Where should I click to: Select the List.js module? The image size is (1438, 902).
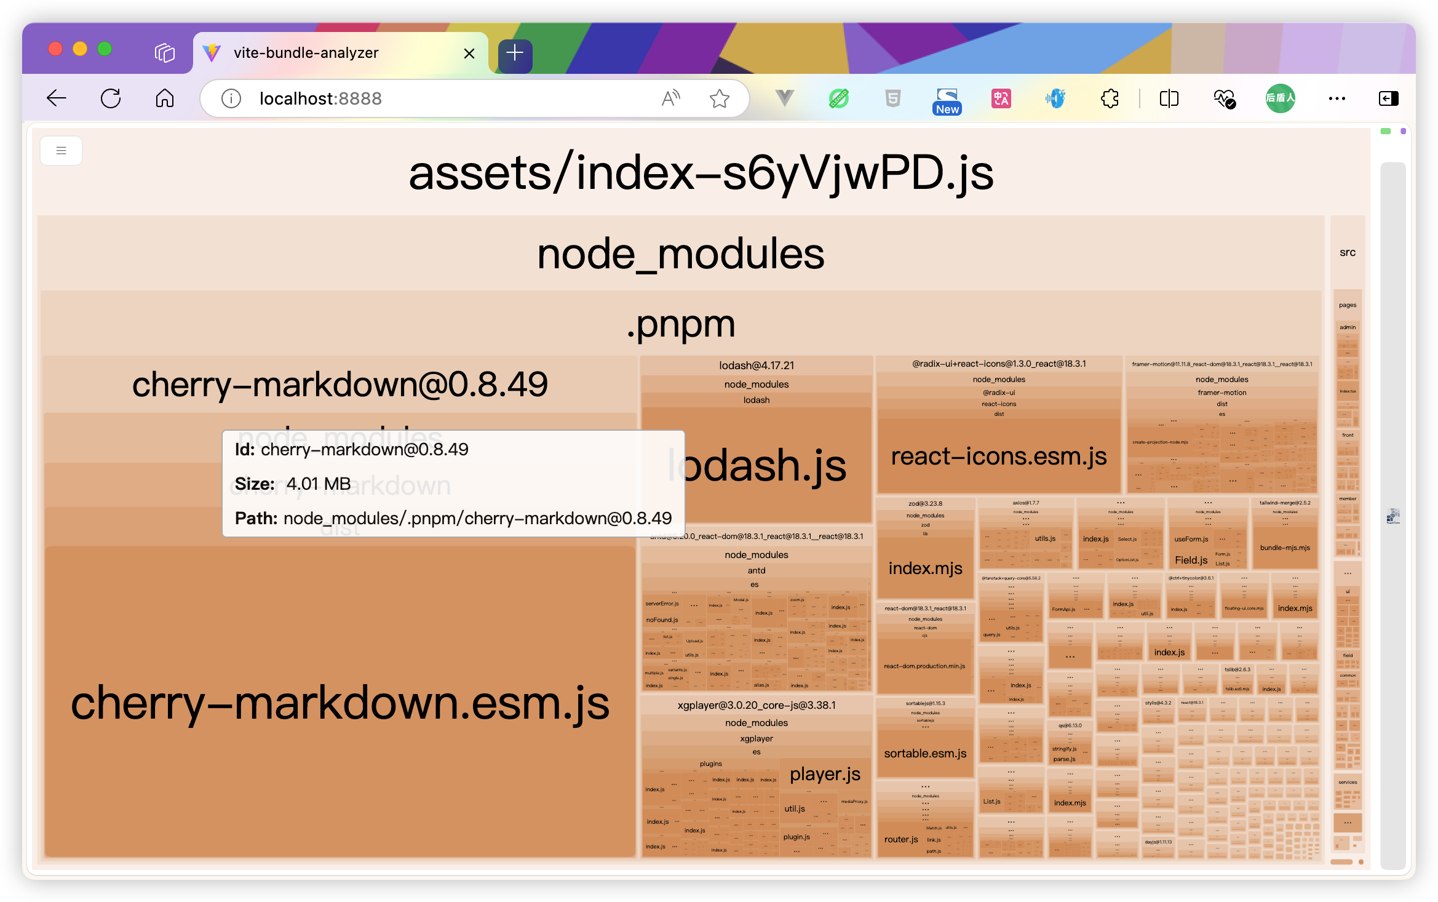pos(991,801)
